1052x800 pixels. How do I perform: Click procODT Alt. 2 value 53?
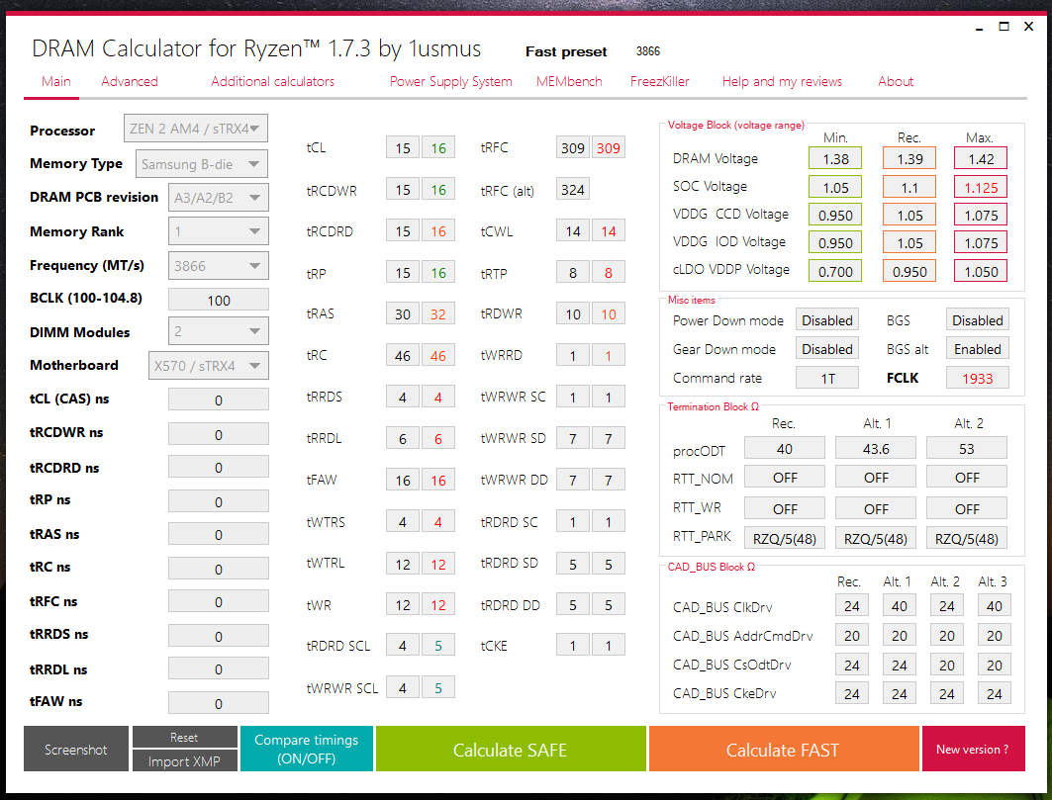(967, 448)
